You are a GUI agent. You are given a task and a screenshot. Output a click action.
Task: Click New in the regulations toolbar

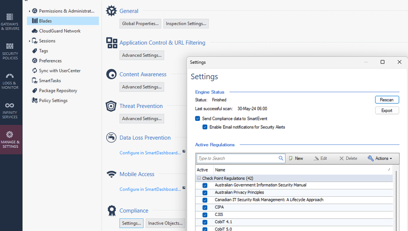click(x=296, y=158)
